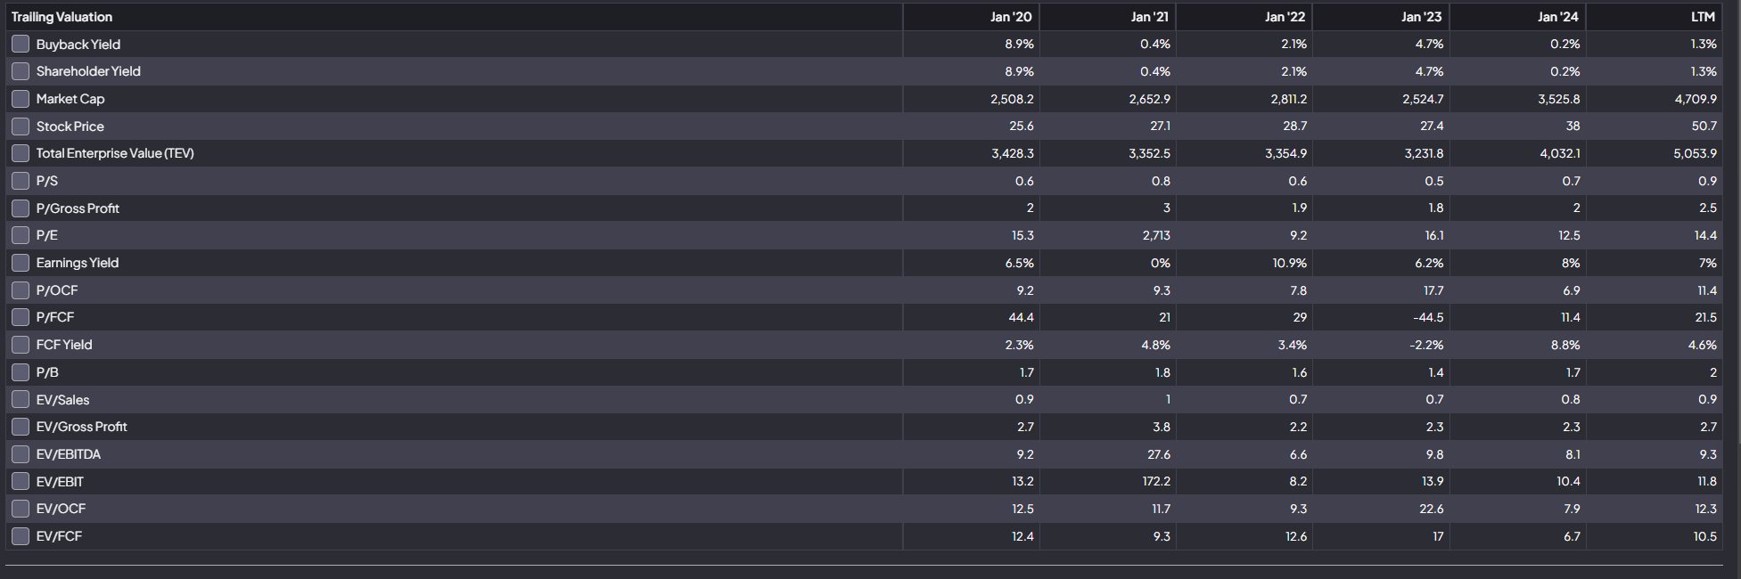
Task: Select the Jan '23 column header
Action: click(1421, 17)
